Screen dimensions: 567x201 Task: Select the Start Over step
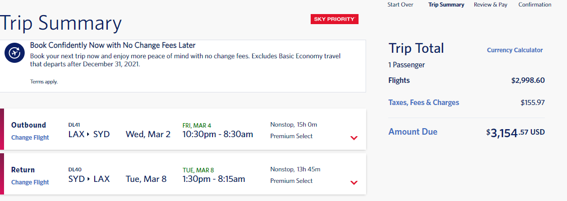[x=400, y=5]
